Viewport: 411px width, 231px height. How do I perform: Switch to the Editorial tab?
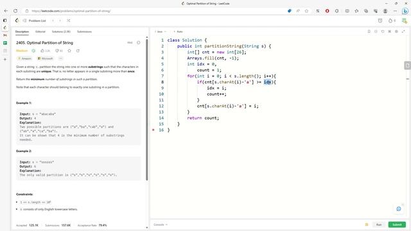(x=40, y=31)
